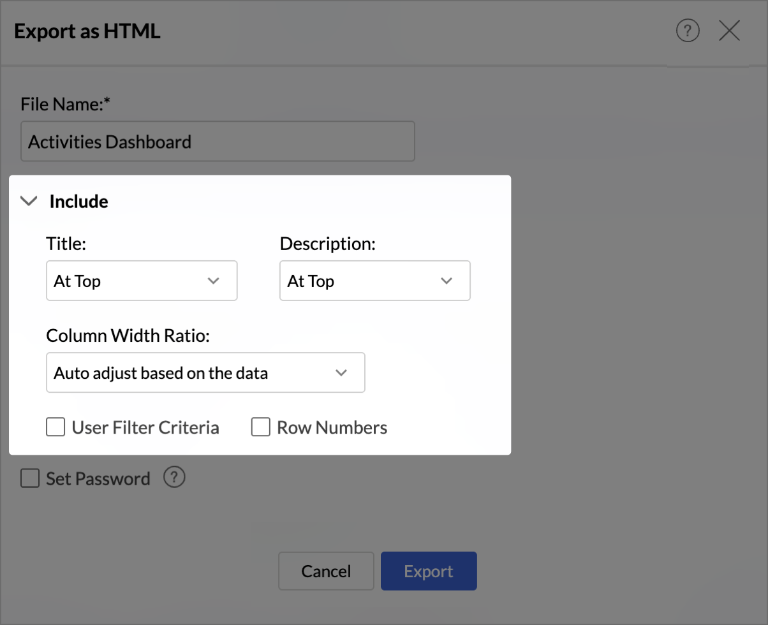Tick the Row Numbers checkbox
The width and height of the screenshot is (768, 625).
pyautogui.click(x=261, y=427)
